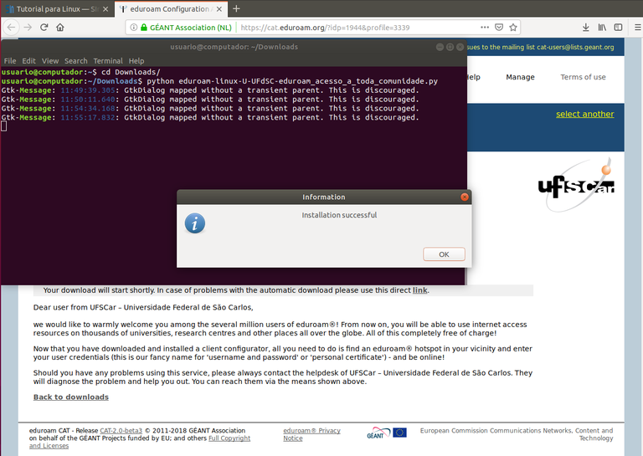Click the Information dialog title bar
The width and height of the screenshot is (643, 456).
(x=324, y=197)
